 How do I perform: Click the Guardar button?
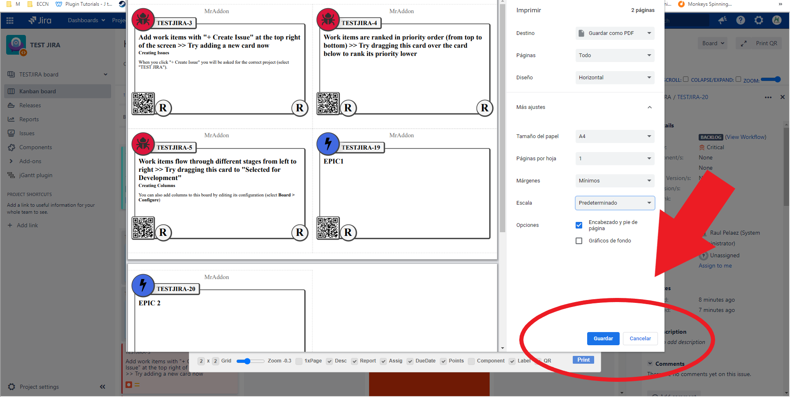pyautogui.click(x=603, y=339)
